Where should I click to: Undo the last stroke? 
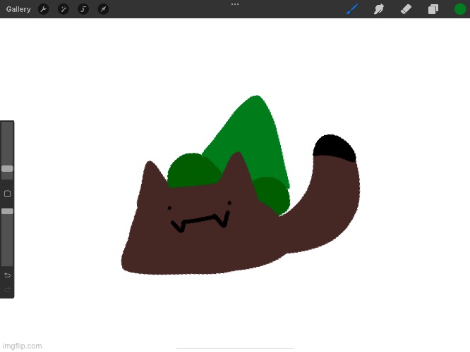[7, 275]
